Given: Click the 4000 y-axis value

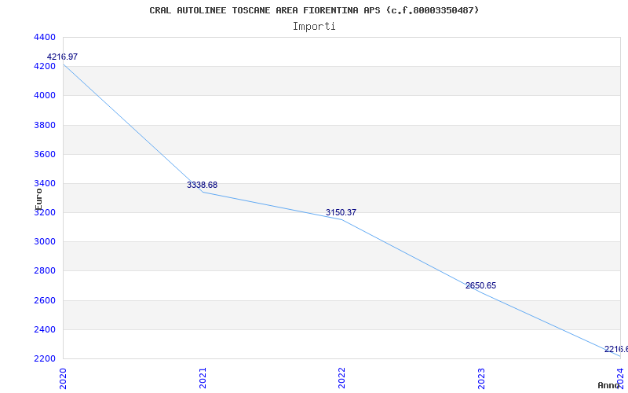Looking at the screenshot, I should click(x=46, y=95).
